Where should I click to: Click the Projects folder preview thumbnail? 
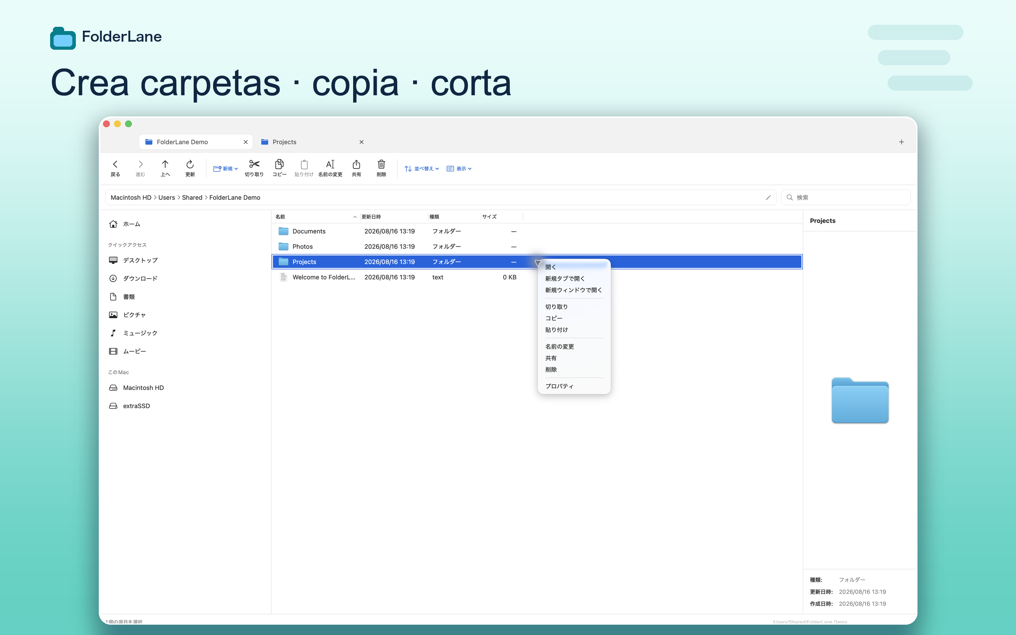(860, 400)
